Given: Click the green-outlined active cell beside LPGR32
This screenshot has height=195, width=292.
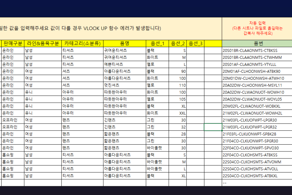Looking at the screenshot, I should point(213,127).
